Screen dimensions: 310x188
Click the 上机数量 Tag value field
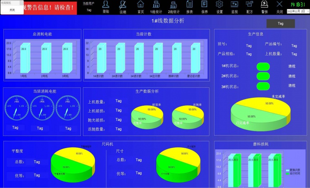[x=119, y=101]
